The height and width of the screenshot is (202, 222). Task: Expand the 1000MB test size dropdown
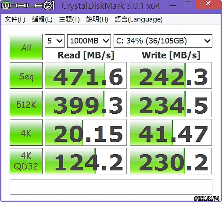pos(89,41)
